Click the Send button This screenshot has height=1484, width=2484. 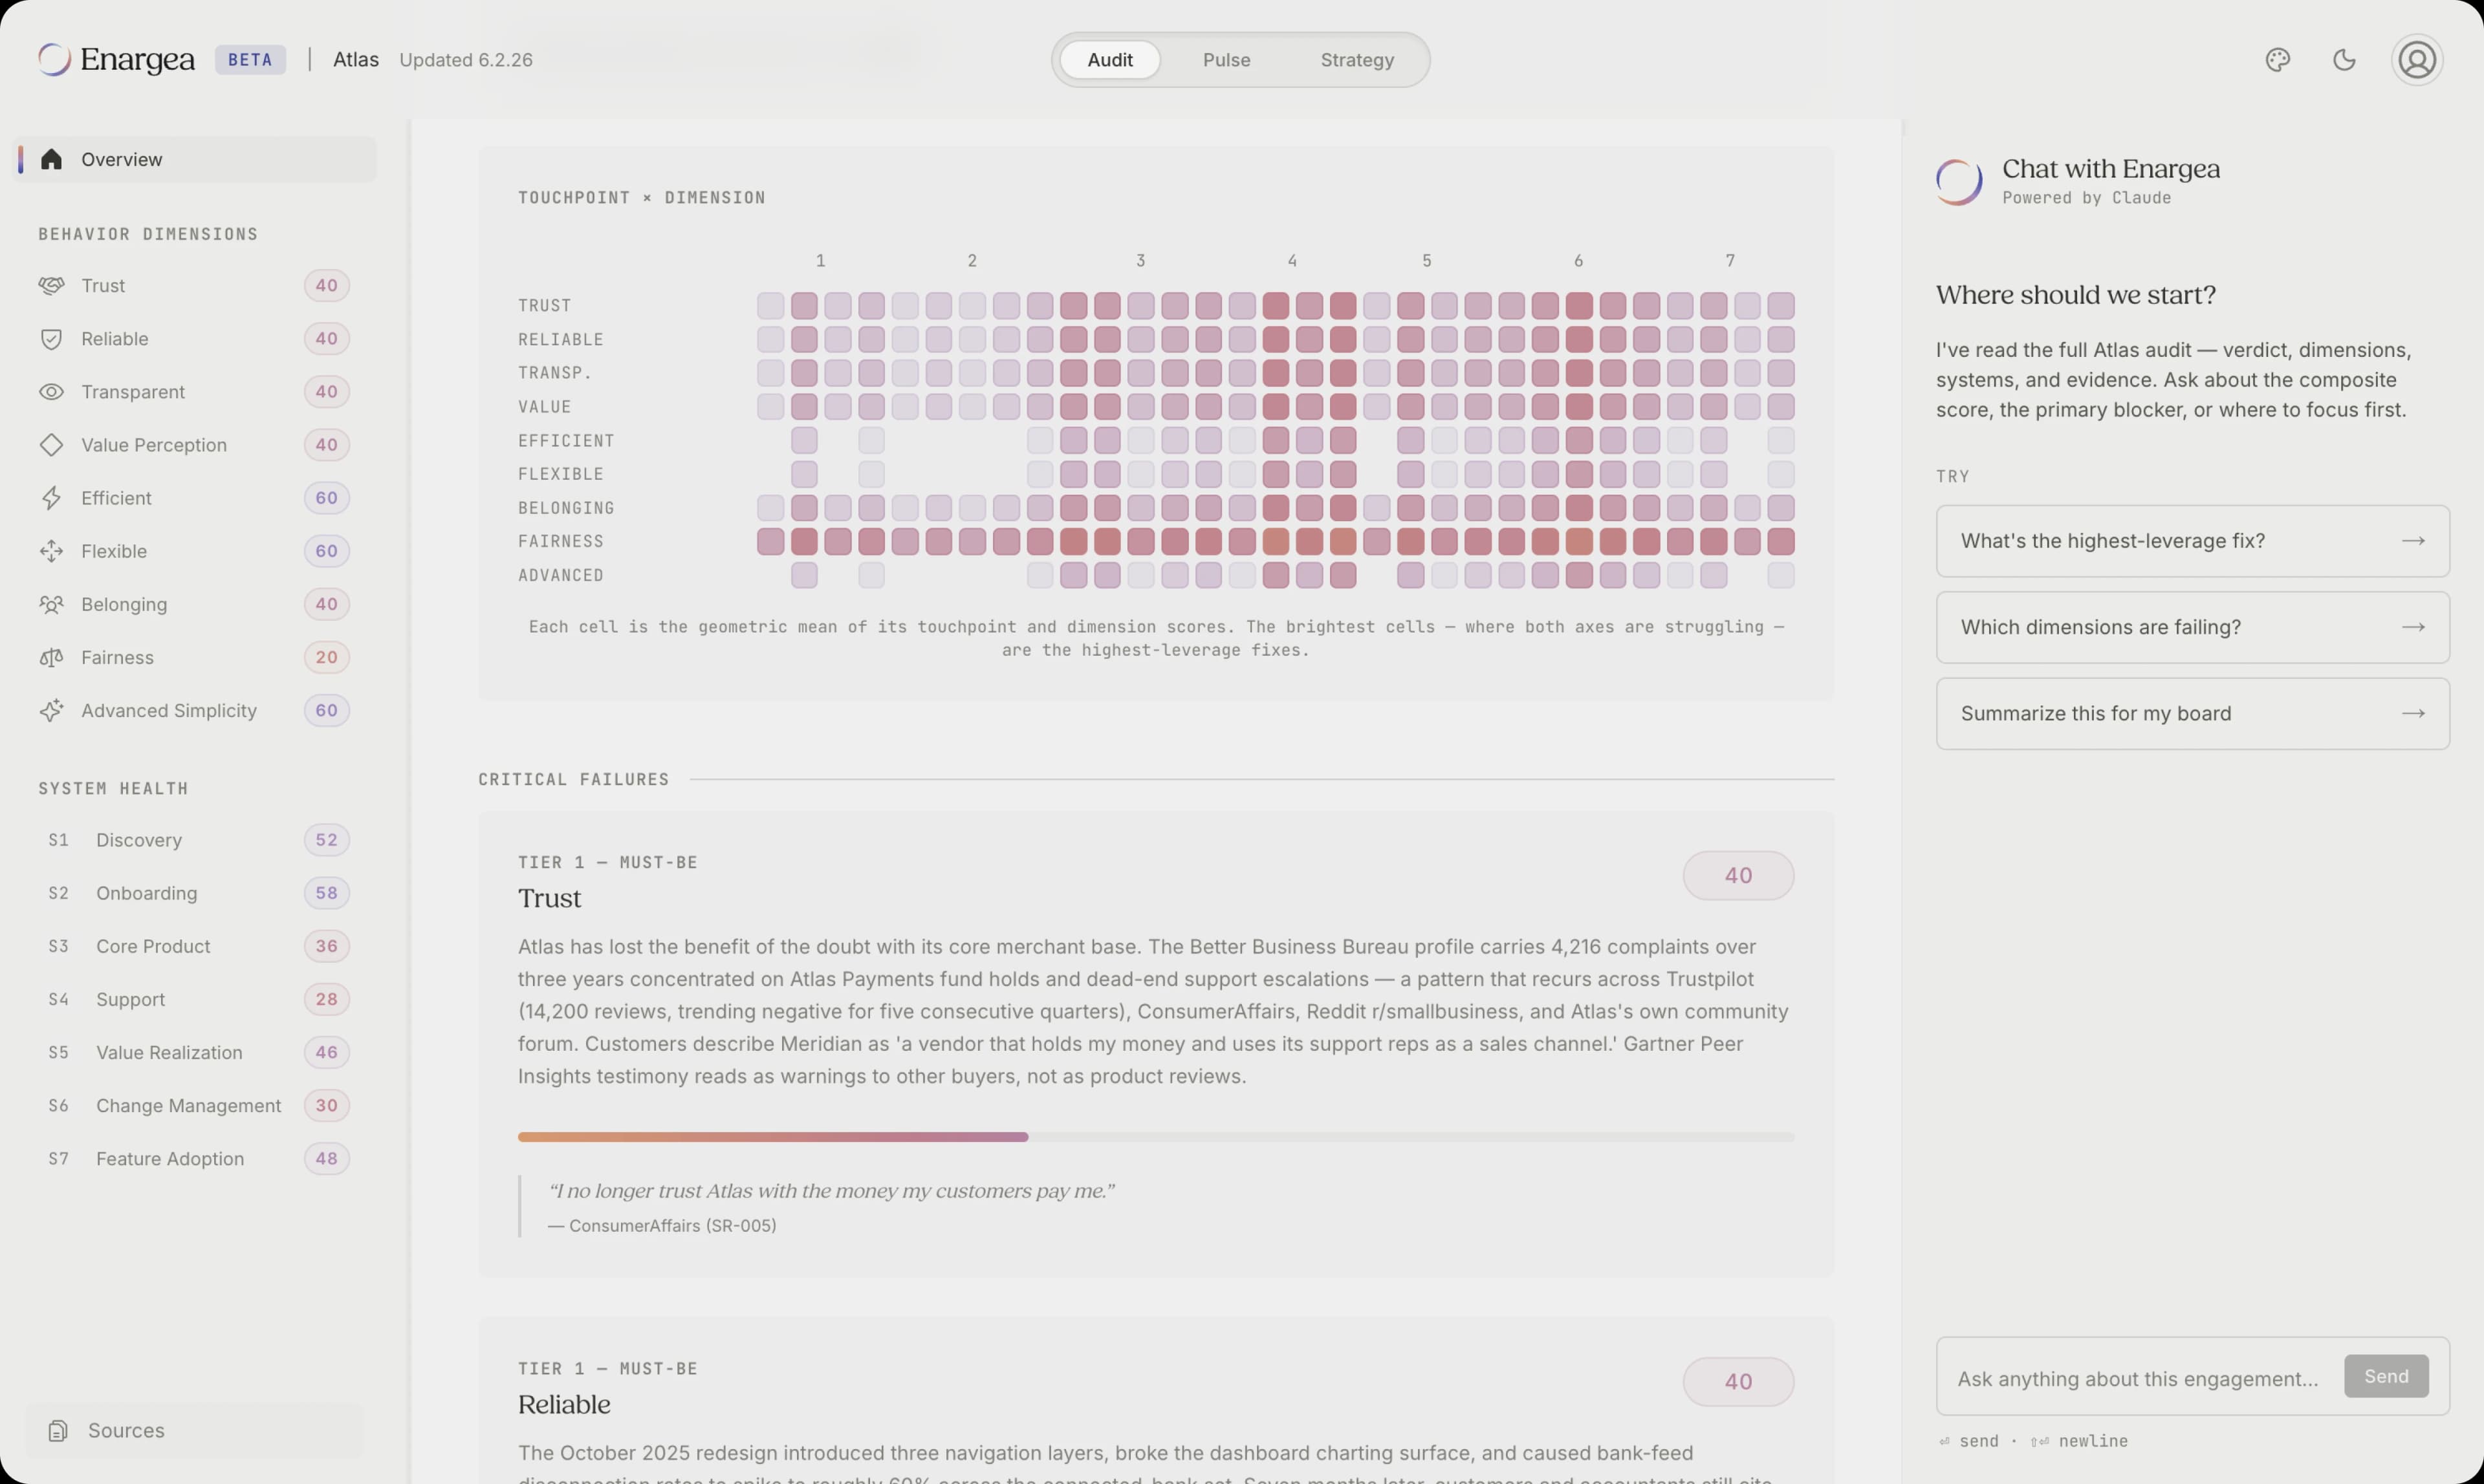2386,1377
